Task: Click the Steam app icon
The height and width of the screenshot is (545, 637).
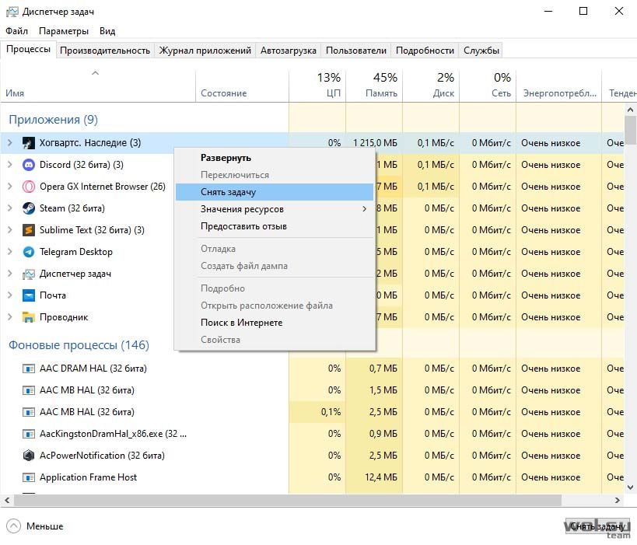Action: 29,208
